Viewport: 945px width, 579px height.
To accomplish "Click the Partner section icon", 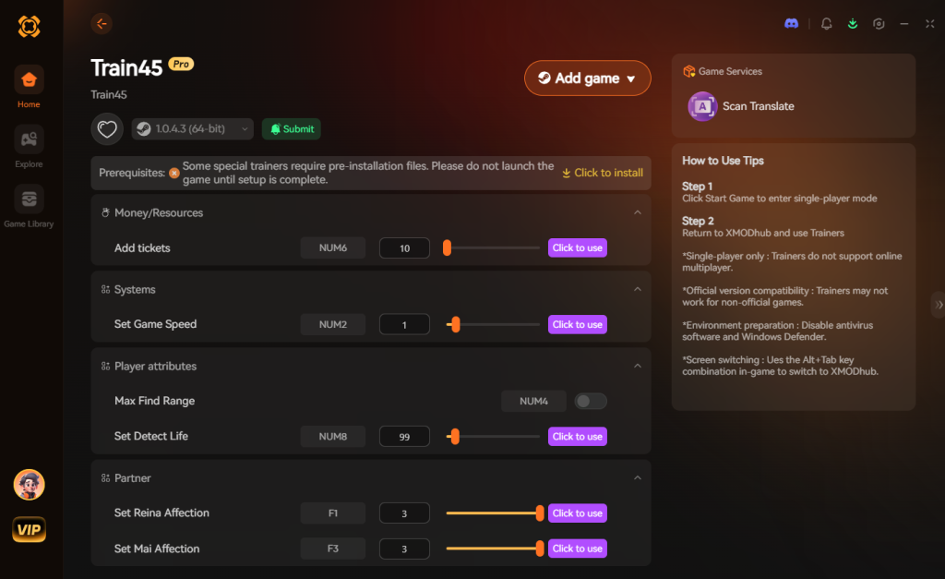I will [105, 478].
